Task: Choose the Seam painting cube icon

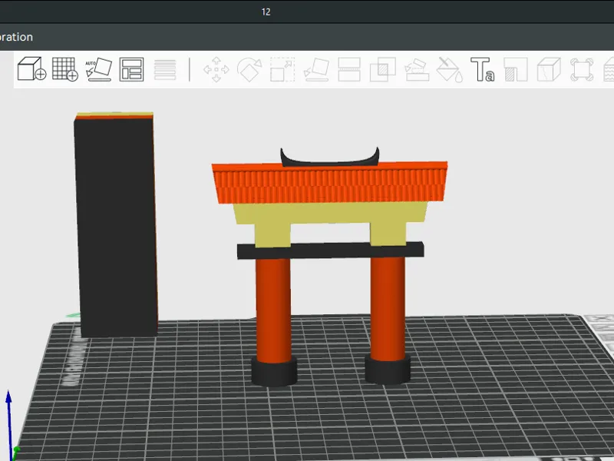Action: tap(549, 69)
